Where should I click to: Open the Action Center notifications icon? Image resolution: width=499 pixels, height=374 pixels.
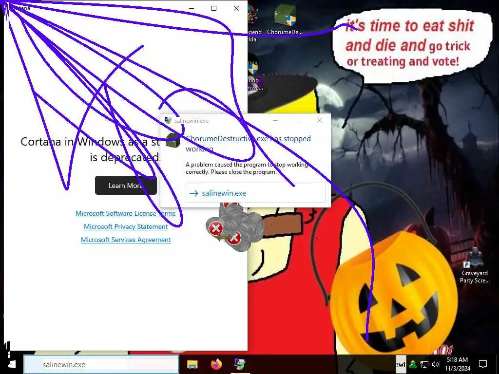(483, 364)
